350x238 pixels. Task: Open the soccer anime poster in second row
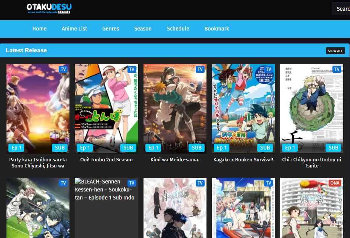tap(38, 208)
